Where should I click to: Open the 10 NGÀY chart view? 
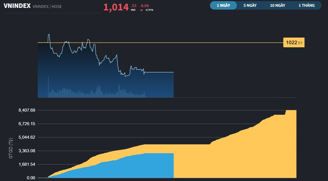277,5
